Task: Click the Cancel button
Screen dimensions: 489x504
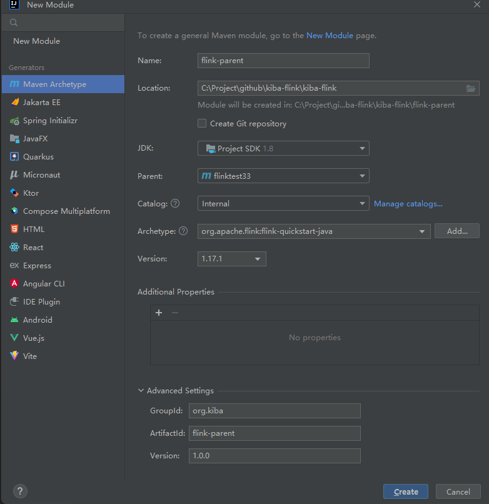Action: [x=458, y=491]
